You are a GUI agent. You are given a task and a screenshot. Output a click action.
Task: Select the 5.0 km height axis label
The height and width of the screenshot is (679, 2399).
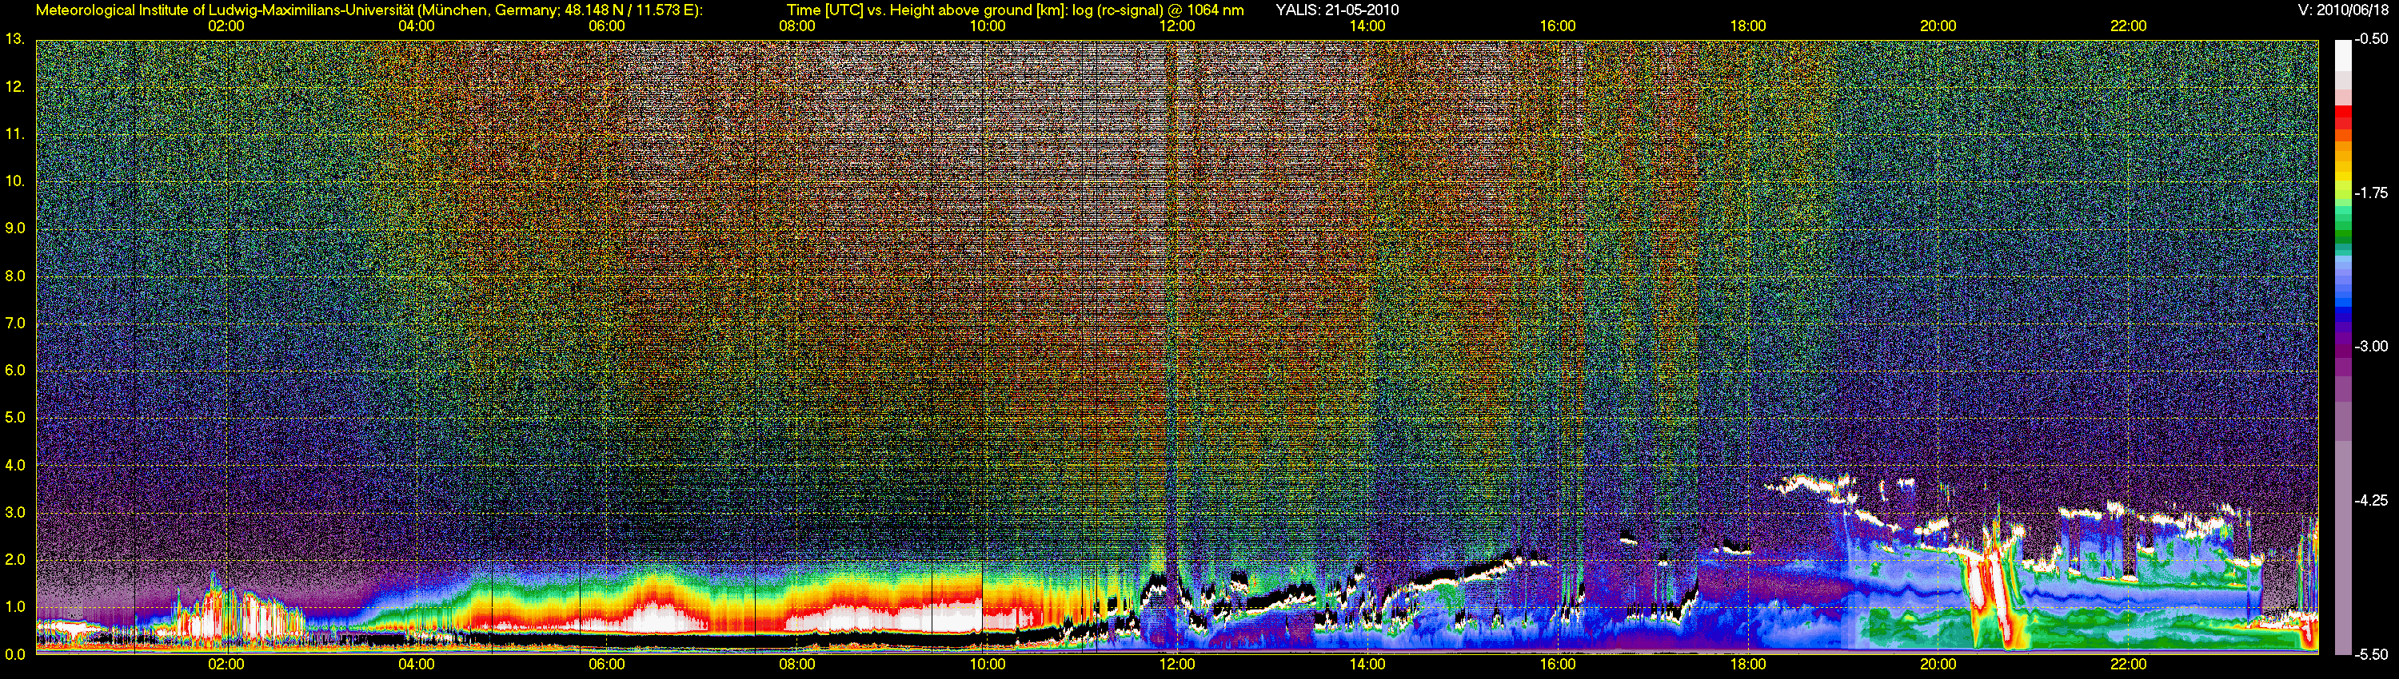15,418
